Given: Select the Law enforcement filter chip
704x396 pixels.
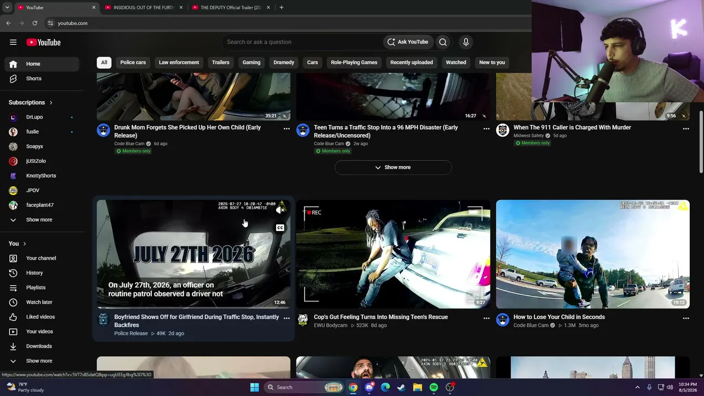Looking at the screenshot, I should tap(179, 62).
